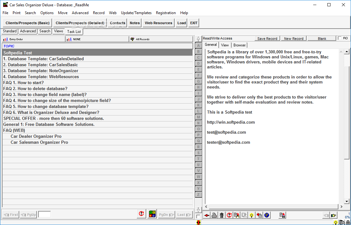Click the vertical scrollbar thumb in record pane

click(x=347, y=113)
